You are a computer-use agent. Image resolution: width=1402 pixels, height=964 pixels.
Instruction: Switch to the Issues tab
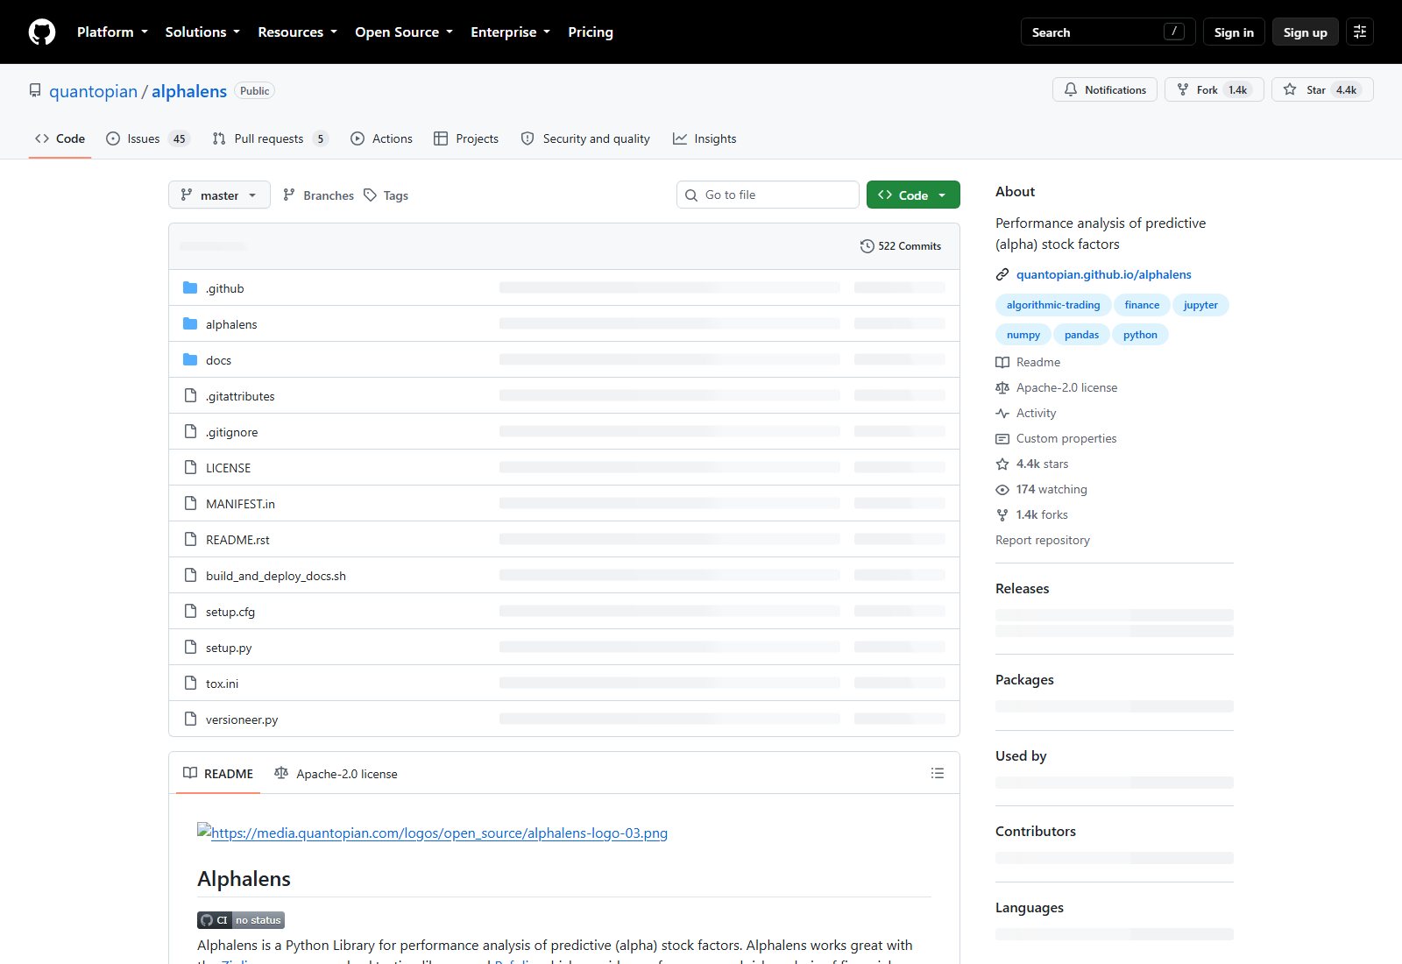147,138
